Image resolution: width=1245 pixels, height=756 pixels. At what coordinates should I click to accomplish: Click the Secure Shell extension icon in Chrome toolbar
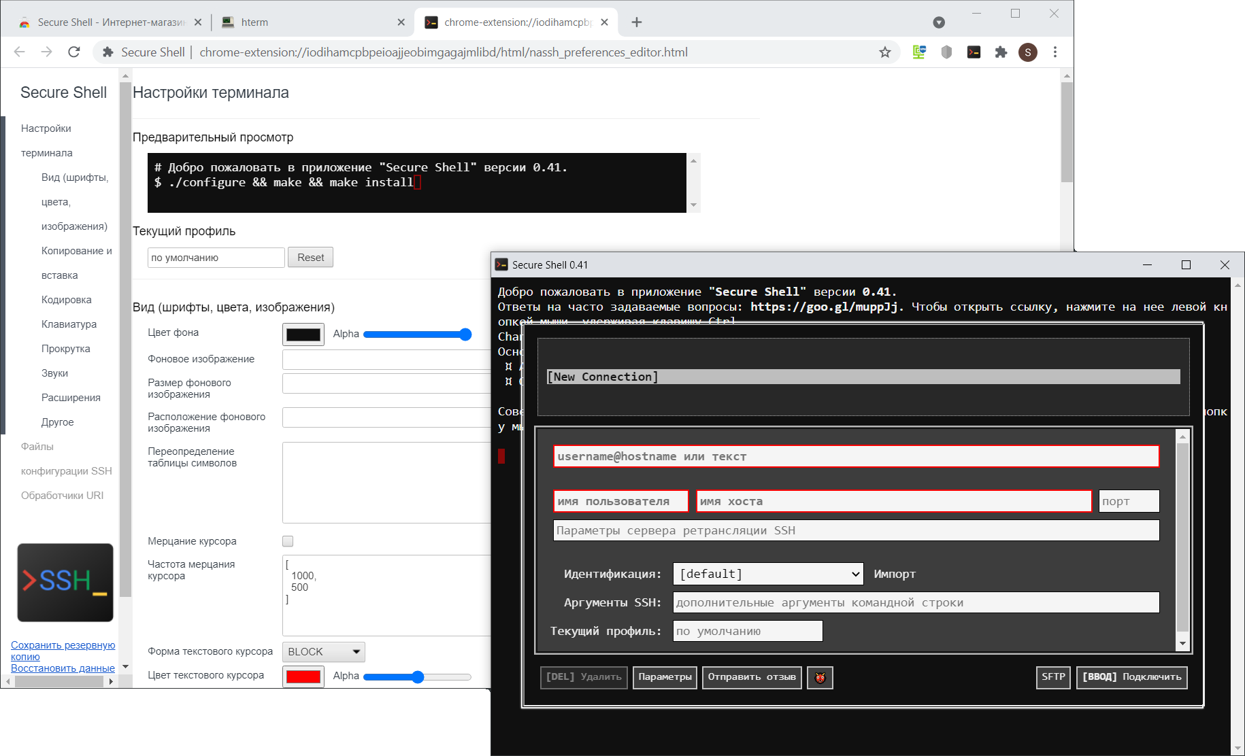click(x=974, y=52)
